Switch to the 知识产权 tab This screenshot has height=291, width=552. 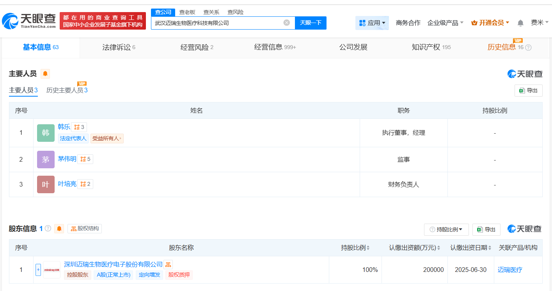click(x=431, y=48)
